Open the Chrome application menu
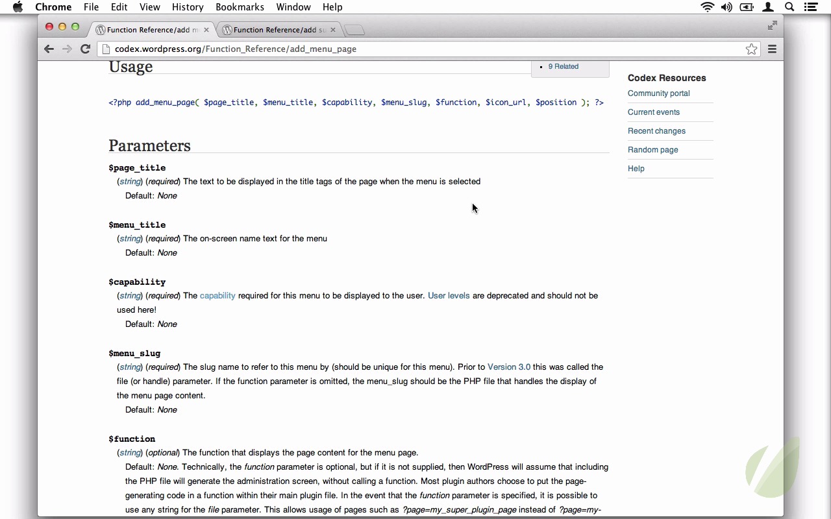This screenshot has height=519, width=831. coord(53,7)
